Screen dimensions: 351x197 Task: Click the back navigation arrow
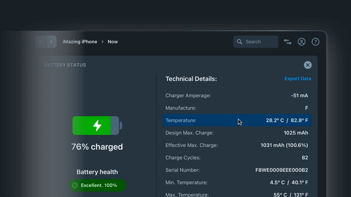tap(40, 42)
